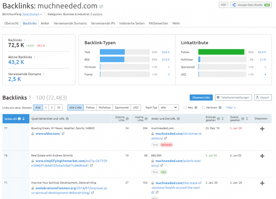Open 36,6 K Text backlinks link
276x199 pixels.
[166, 52]
